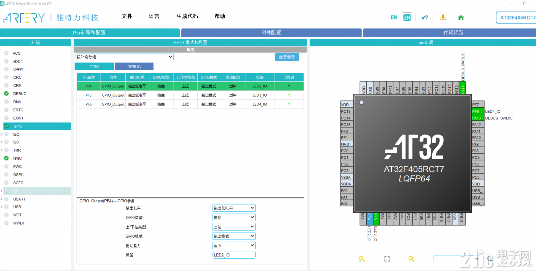Select blue pin PF4 on the chip

pyautogui.click(x=369, y=219)
